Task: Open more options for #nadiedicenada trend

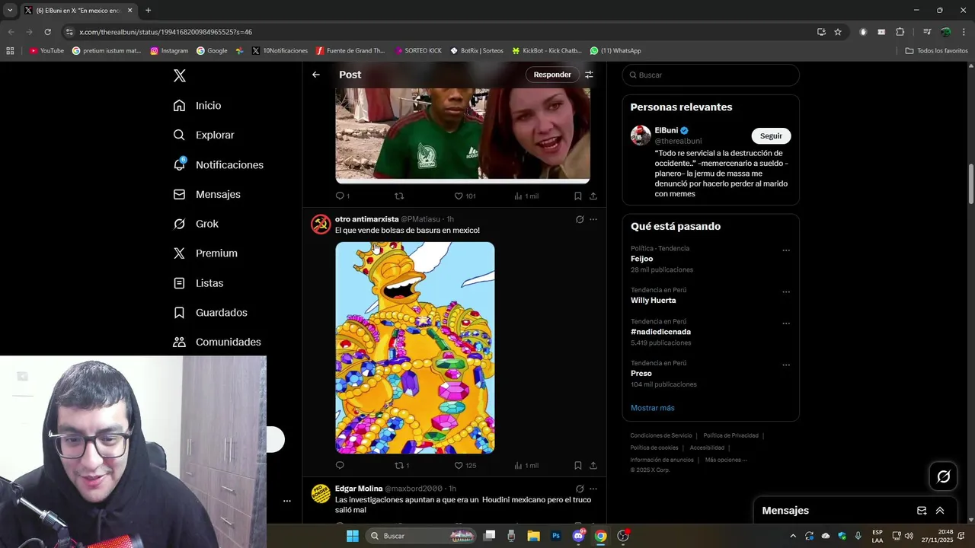Action: click(786, 323)
